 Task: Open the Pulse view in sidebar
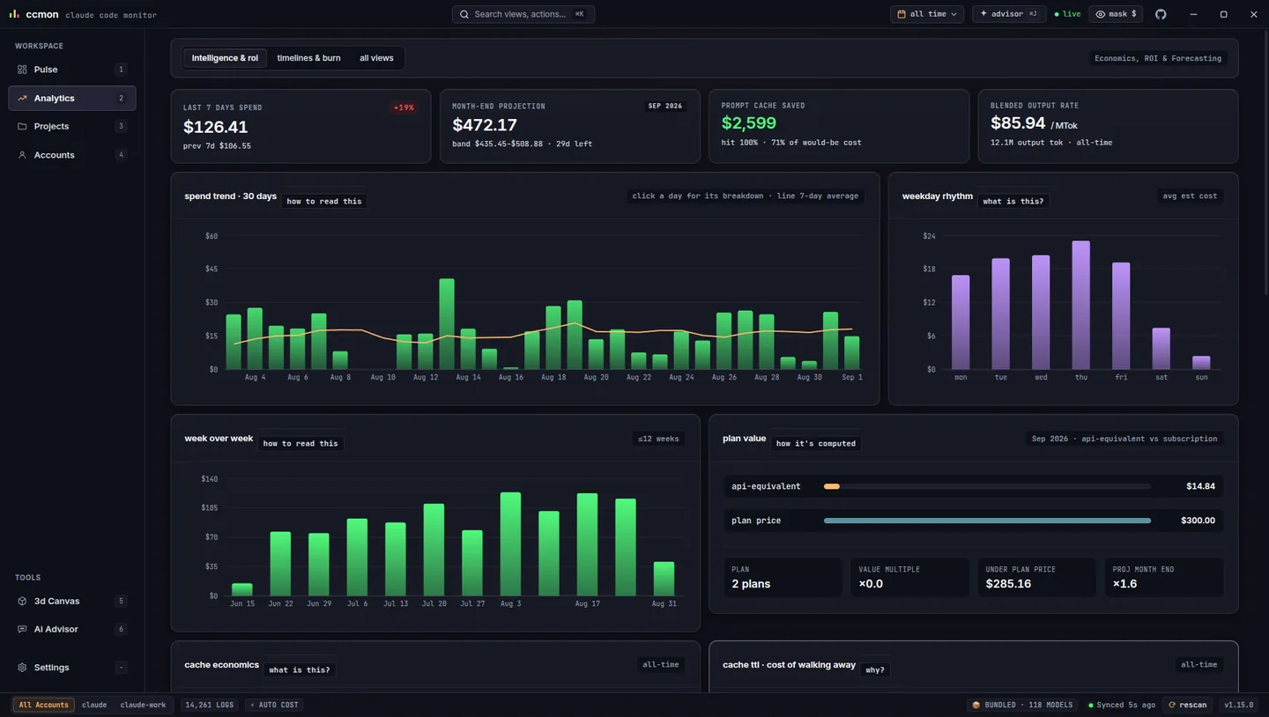[x=71, y=70]
